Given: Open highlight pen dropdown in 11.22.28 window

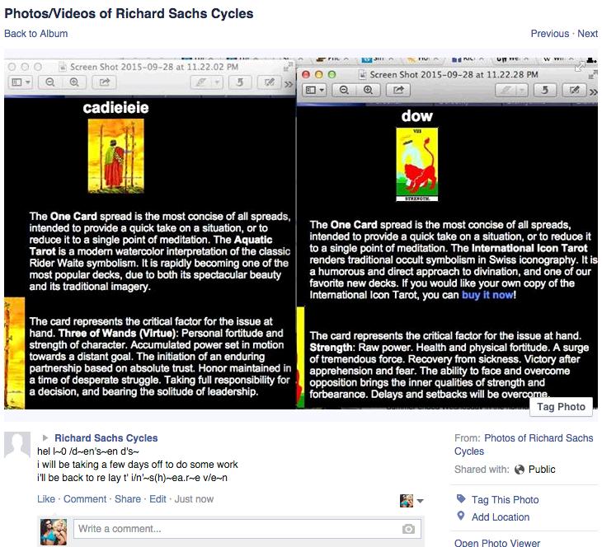Looking at the screenshot, I should (521, 91).
